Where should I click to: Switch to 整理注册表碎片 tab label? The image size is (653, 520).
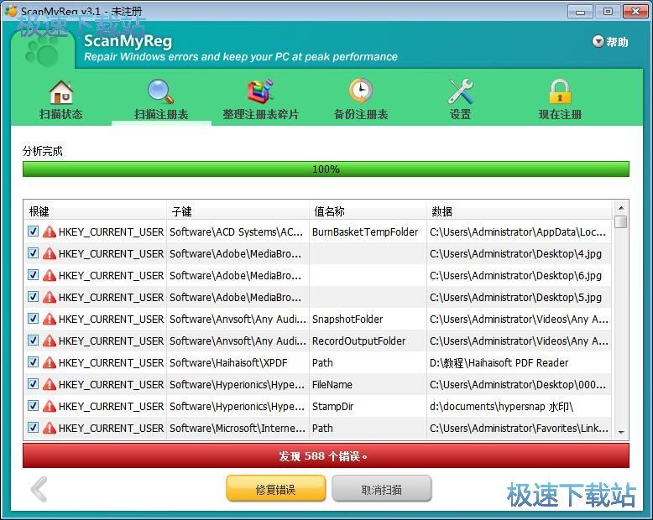coord(261,114)
